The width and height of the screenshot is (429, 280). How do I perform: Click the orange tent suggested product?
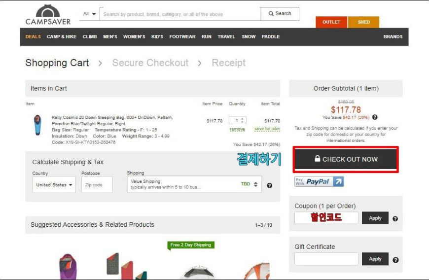pyautogui.click(x=256, y=271)
